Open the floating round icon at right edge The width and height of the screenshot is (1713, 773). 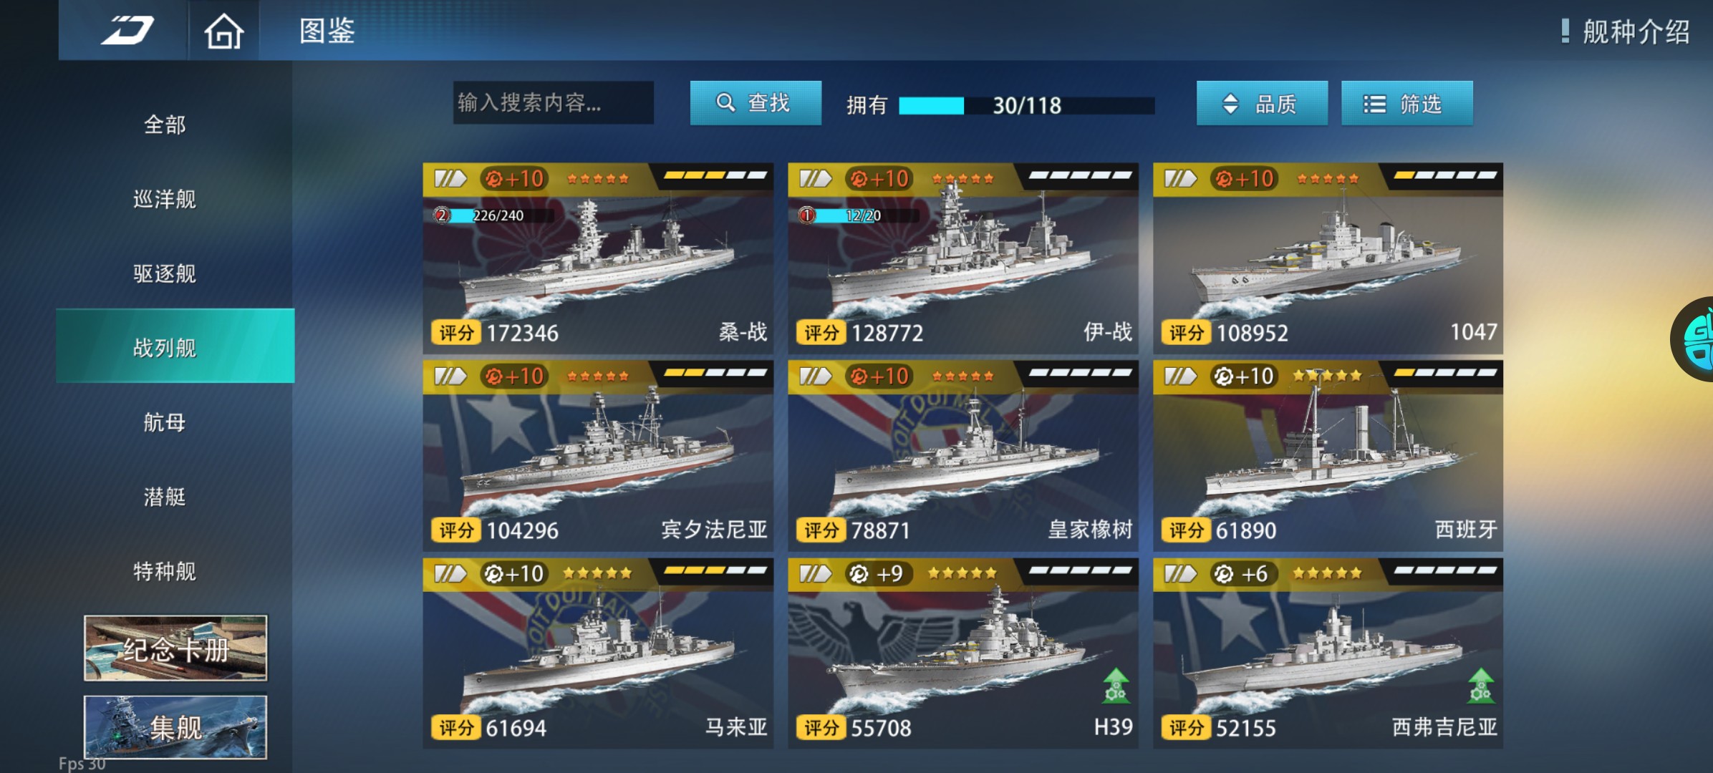pos(1694,339)
